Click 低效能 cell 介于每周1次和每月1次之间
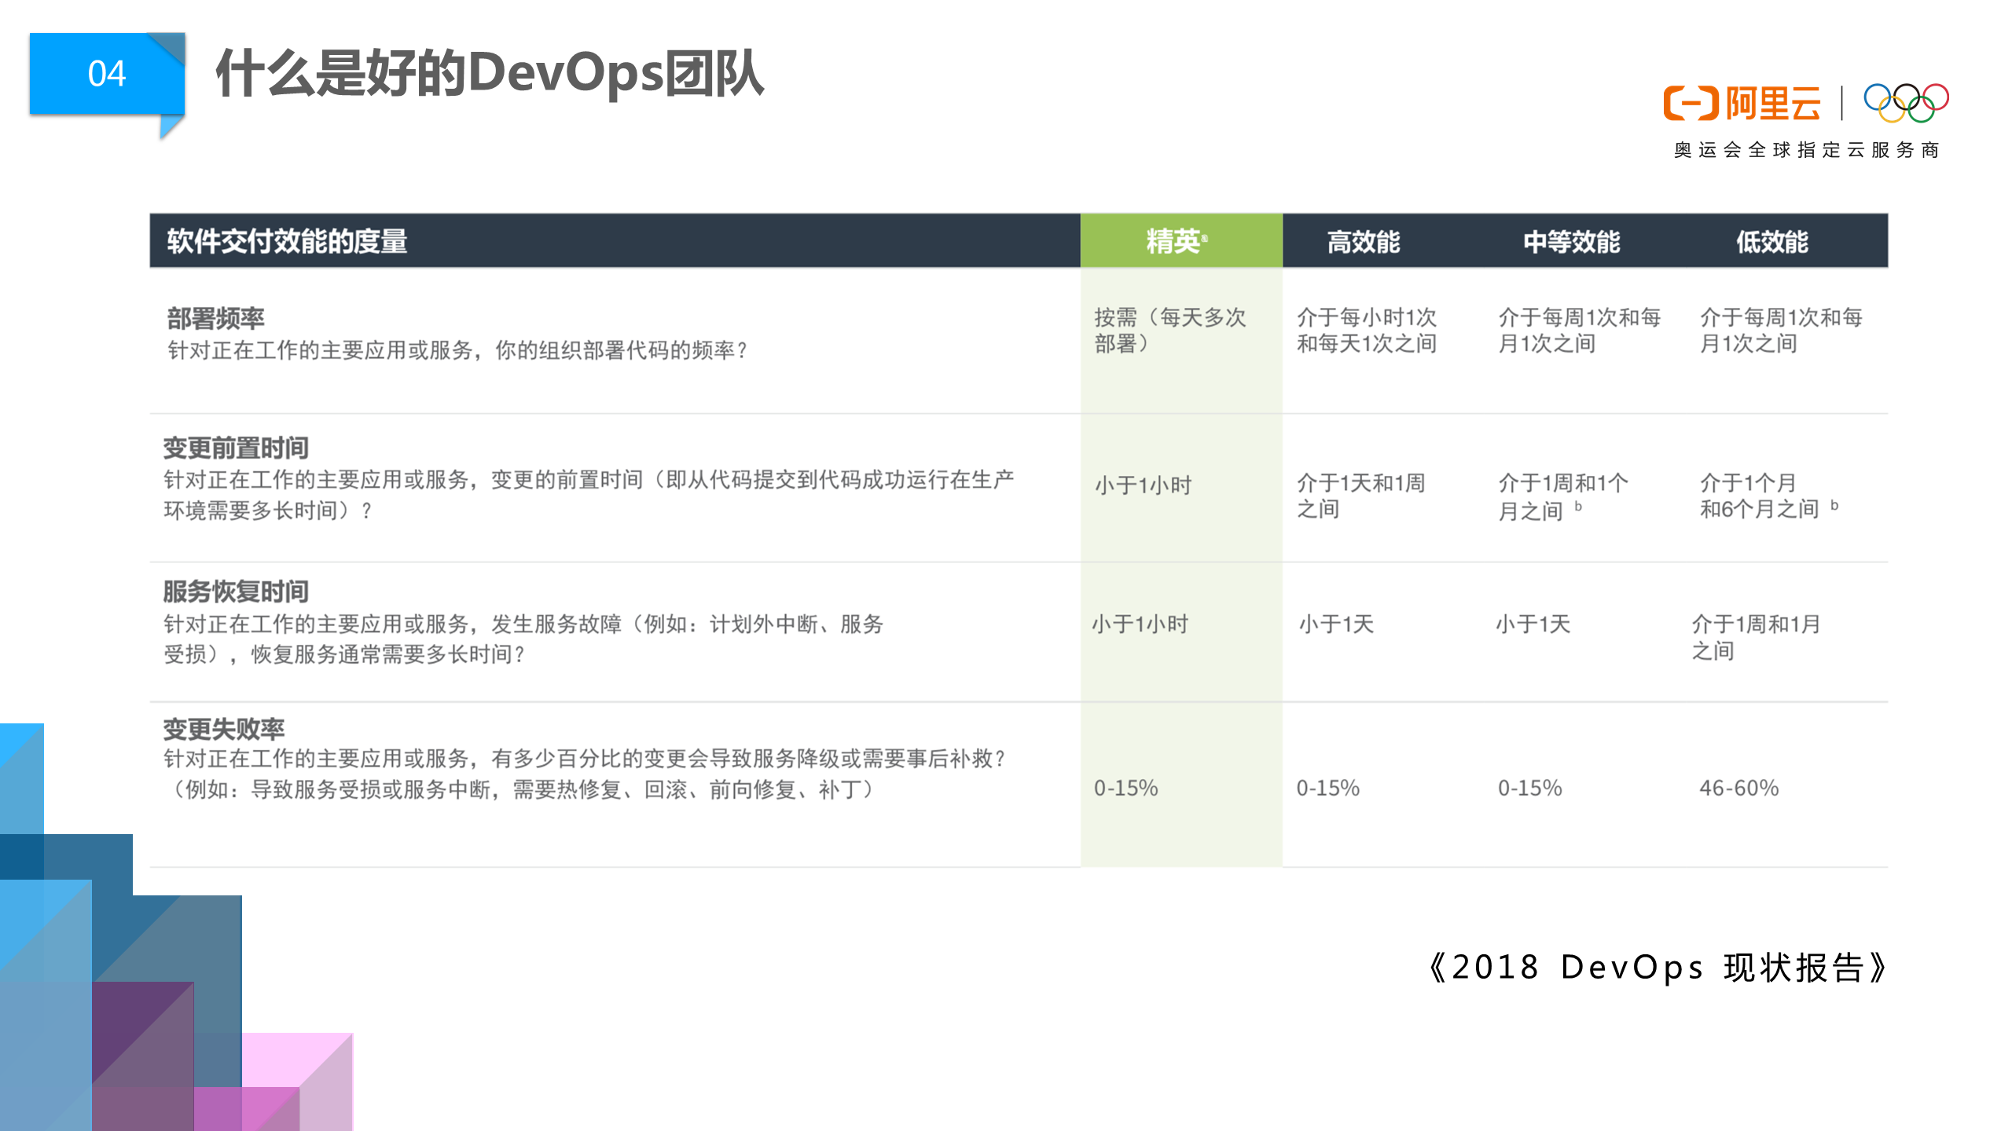The image size is (2012, 1131). pos(1781,330)
